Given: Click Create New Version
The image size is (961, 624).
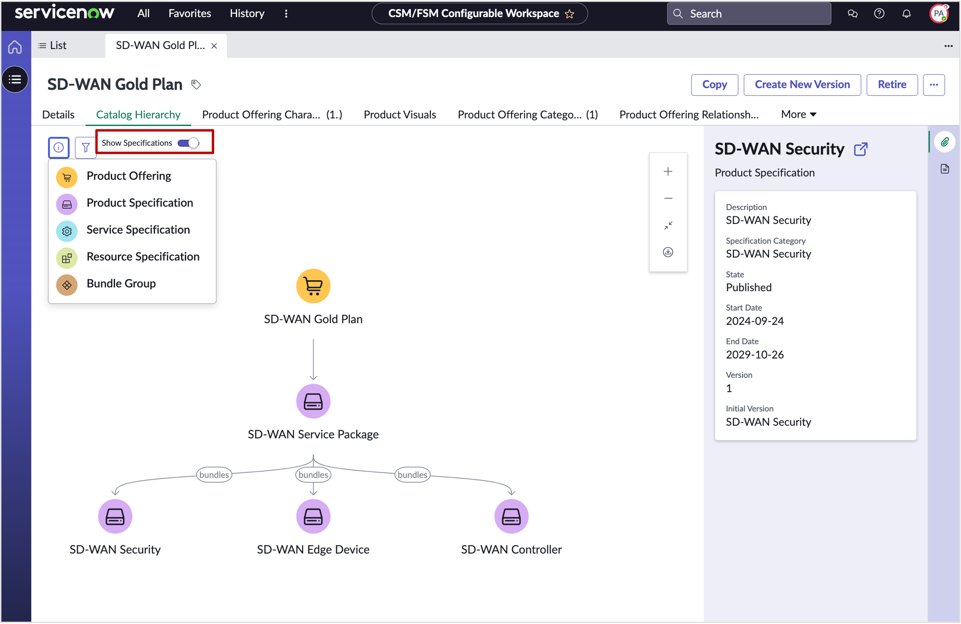Looking at the screenshot, I should point(802,85).
